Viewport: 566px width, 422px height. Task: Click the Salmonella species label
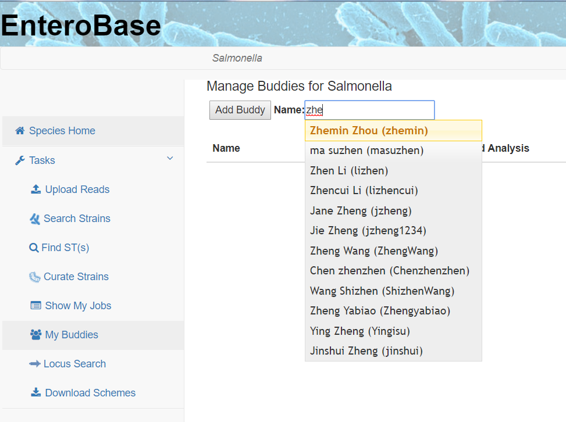pos(237,58)
